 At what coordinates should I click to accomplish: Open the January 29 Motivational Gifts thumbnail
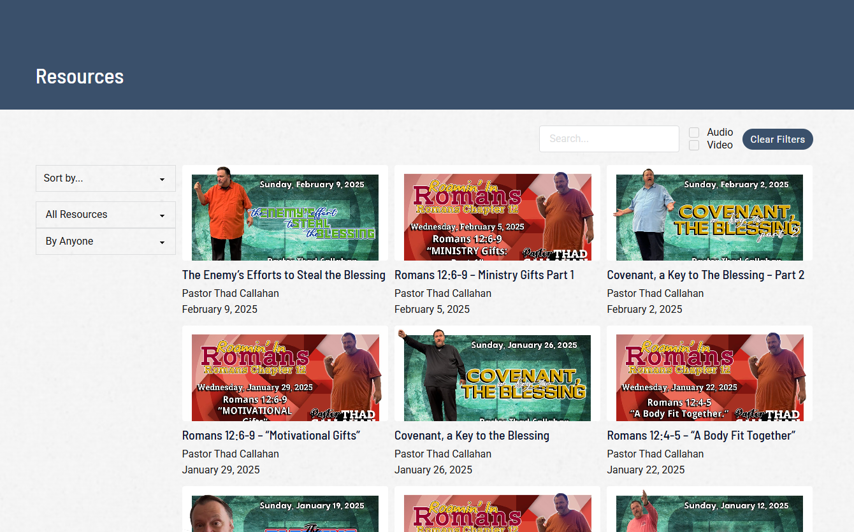click(285, 373)
